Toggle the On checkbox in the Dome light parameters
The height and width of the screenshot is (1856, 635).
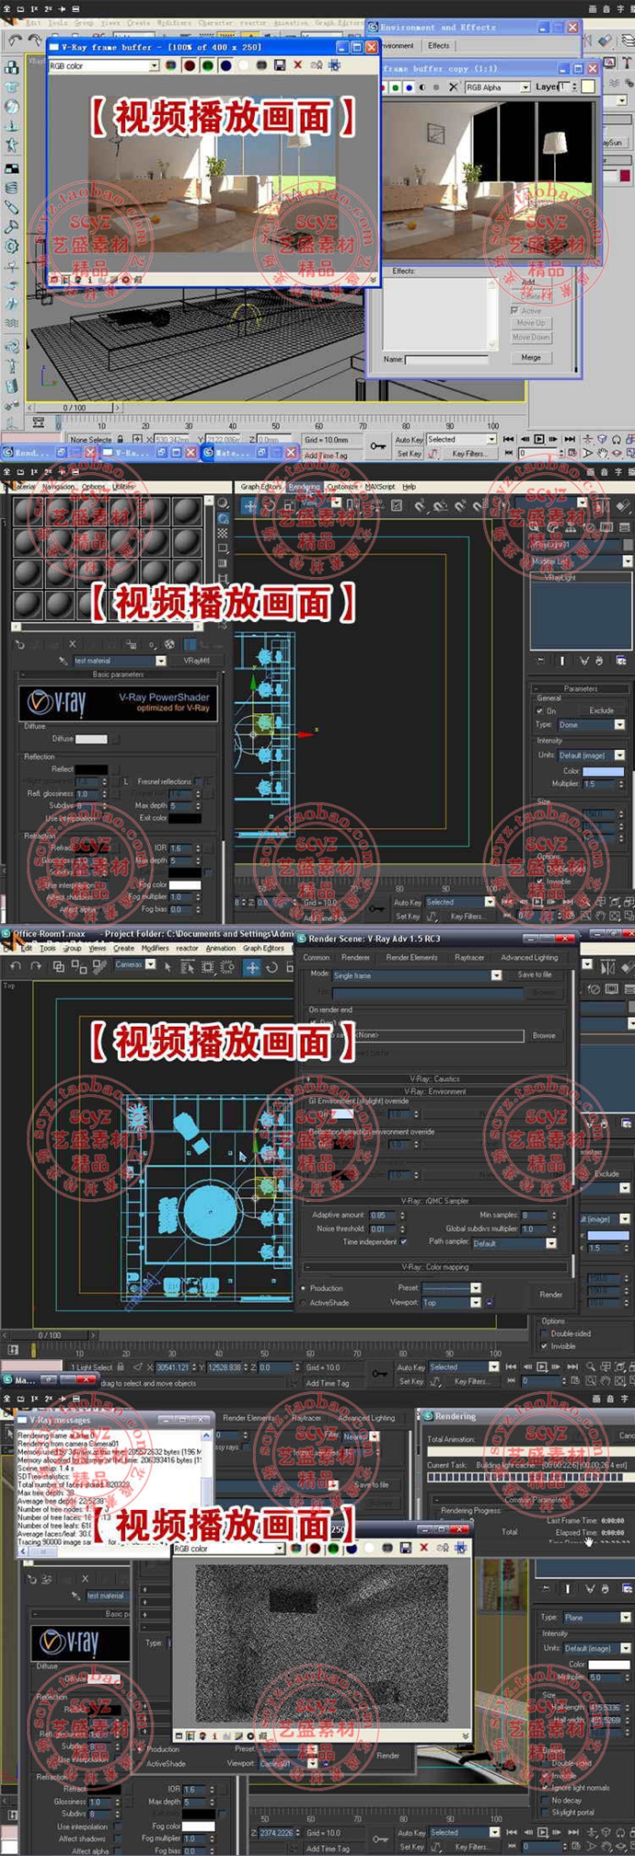[540, 710]
